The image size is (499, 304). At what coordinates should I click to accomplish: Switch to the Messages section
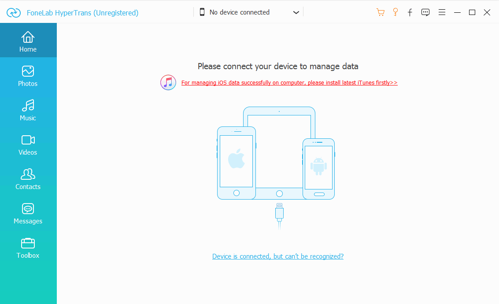pyautogui.click(x=28, y=213)
